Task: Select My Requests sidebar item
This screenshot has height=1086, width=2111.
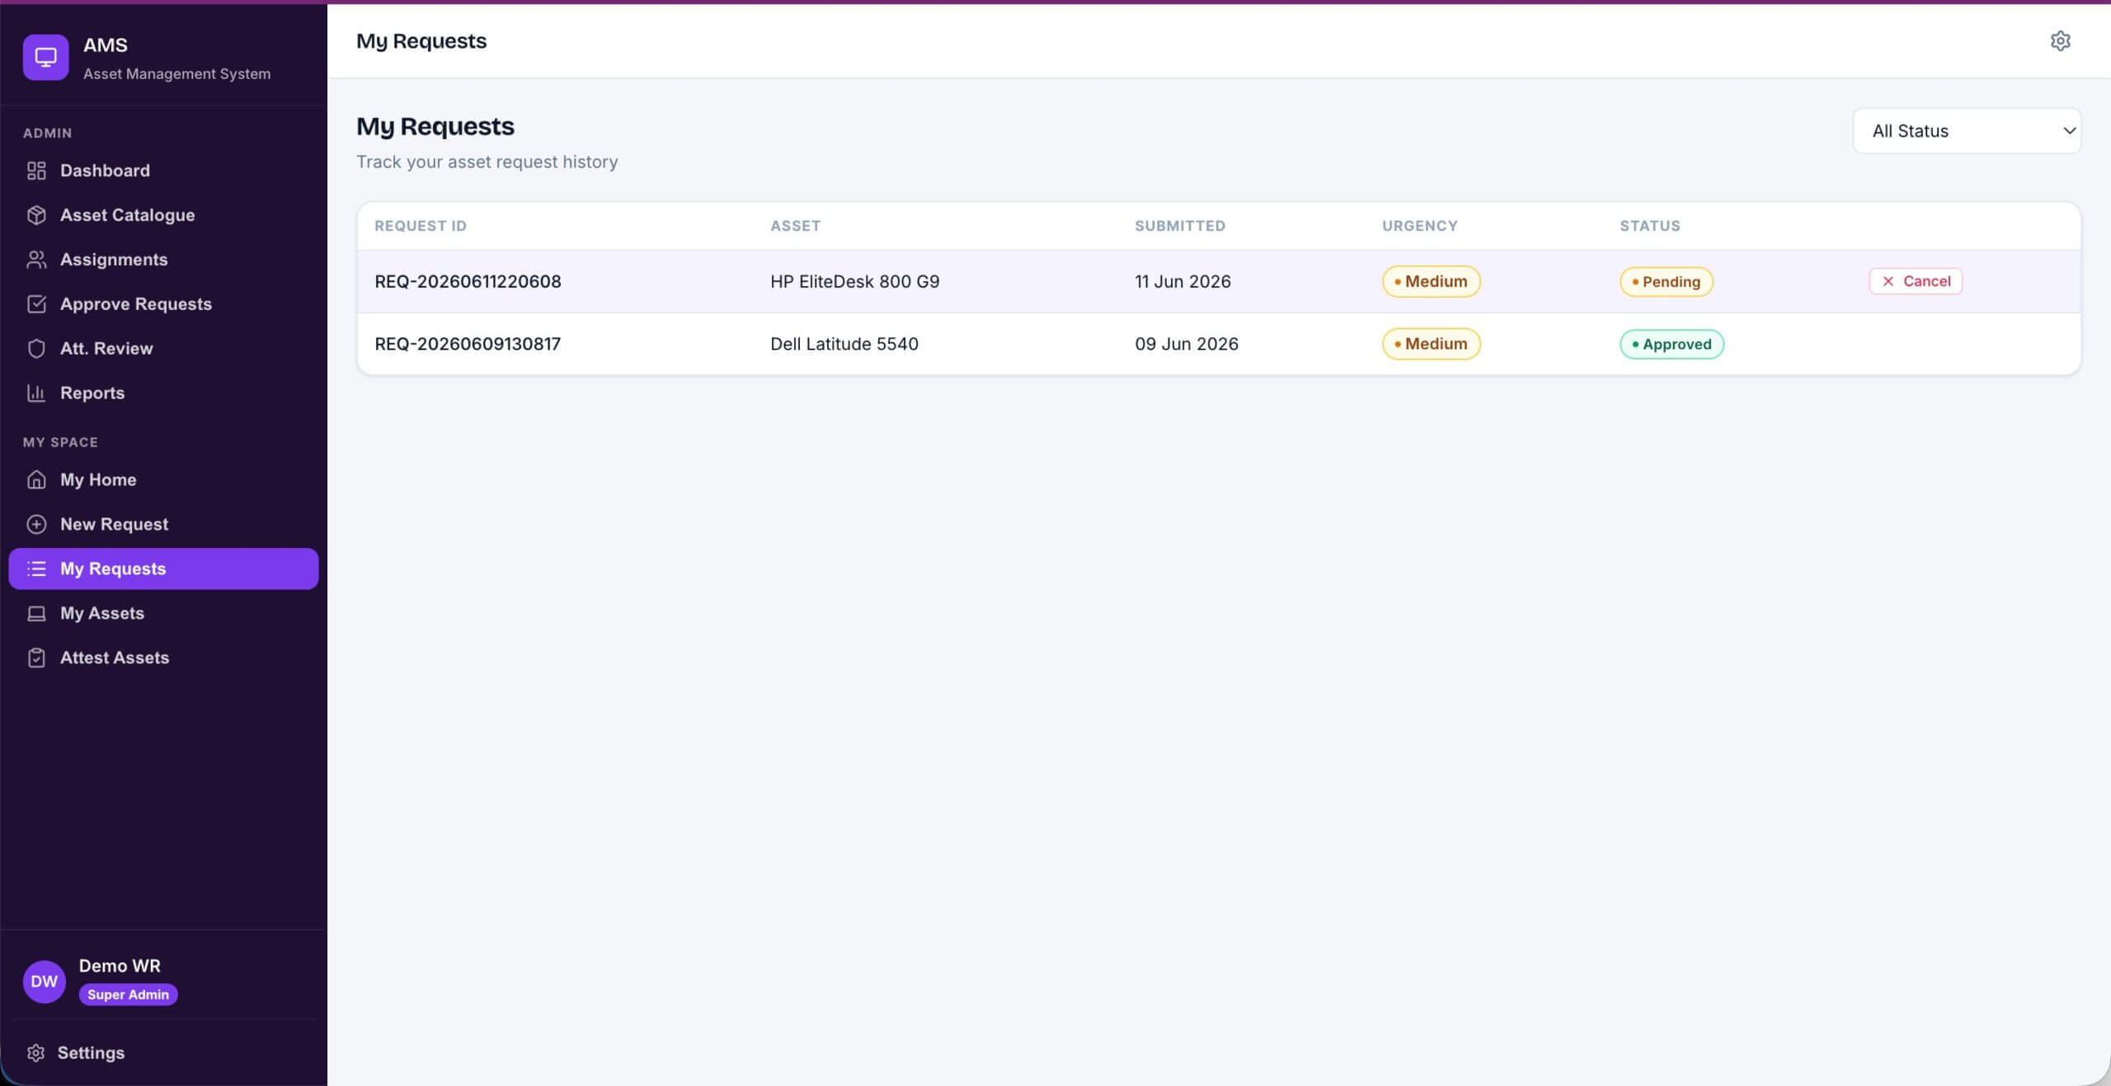Action: (x=163, y=569)
